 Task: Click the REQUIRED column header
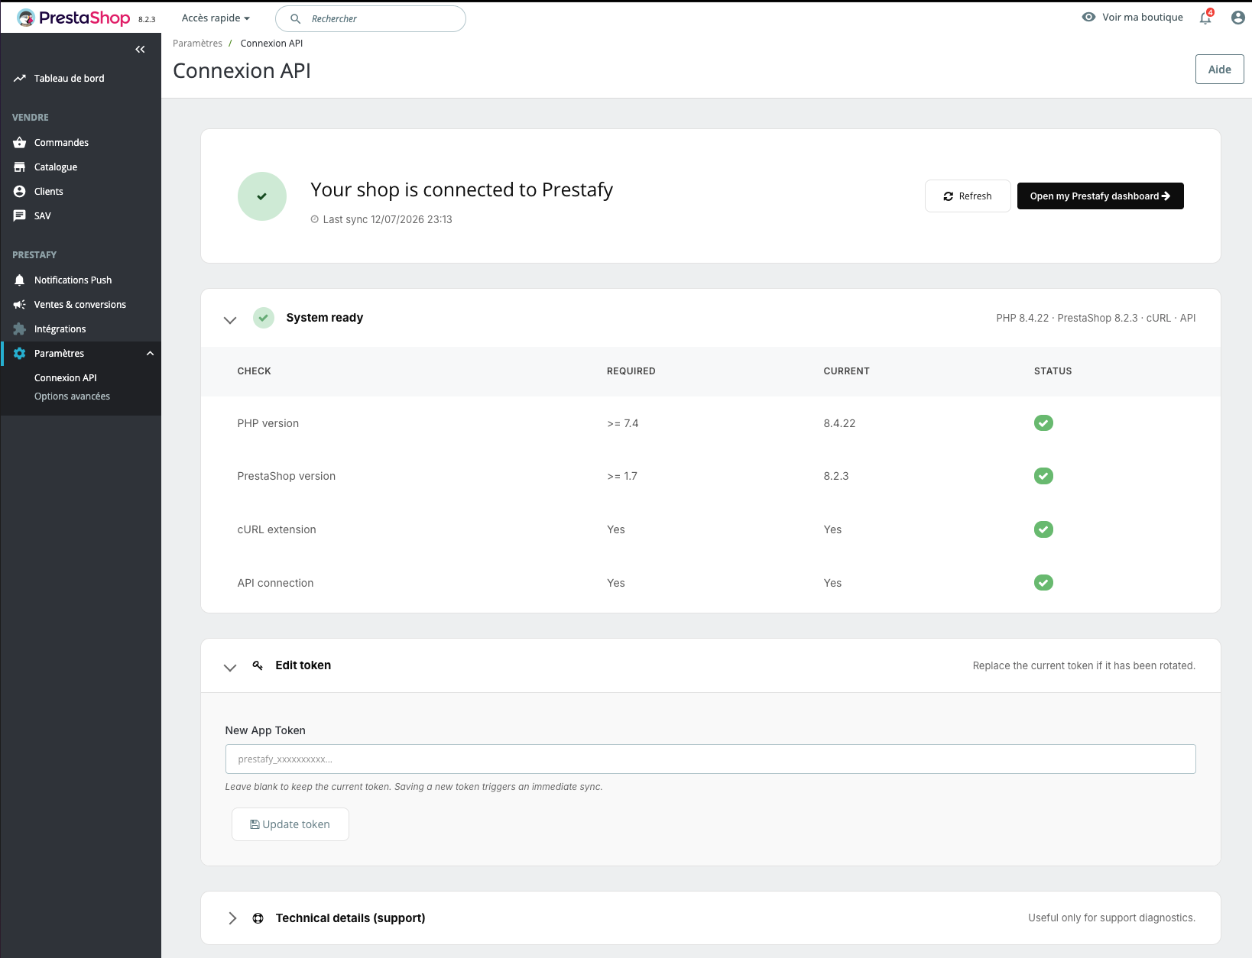tap(631, 371)
